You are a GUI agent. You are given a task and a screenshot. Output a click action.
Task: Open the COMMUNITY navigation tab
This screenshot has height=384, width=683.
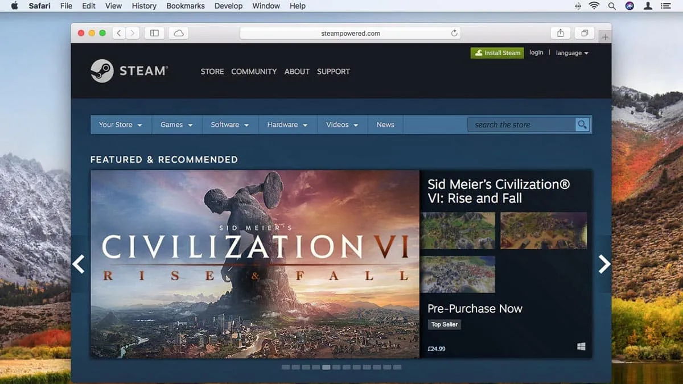click(x=254, y=71)
